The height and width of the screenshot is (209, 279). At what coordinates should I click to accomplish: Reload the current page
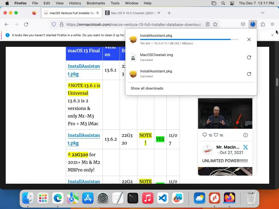[x=26, y=24]
